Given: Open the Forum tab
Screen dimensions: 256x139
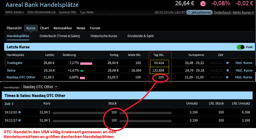Looking at the screenshot, I should coord(95,28).
